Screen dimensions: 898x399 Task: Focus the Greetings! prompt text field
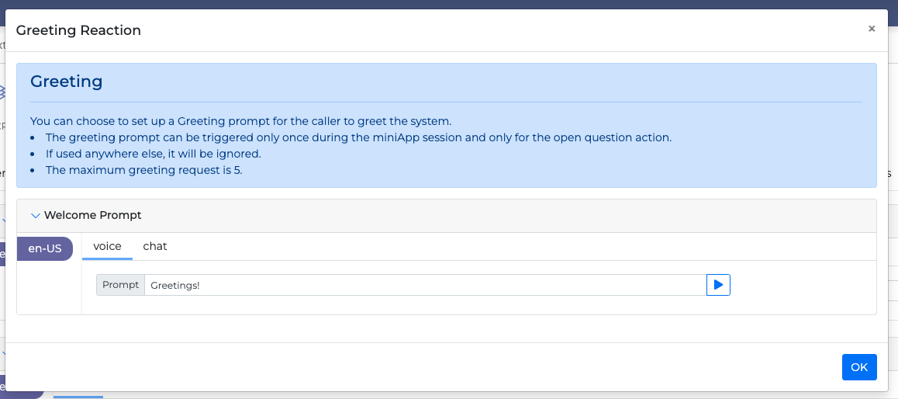[425, 285]
